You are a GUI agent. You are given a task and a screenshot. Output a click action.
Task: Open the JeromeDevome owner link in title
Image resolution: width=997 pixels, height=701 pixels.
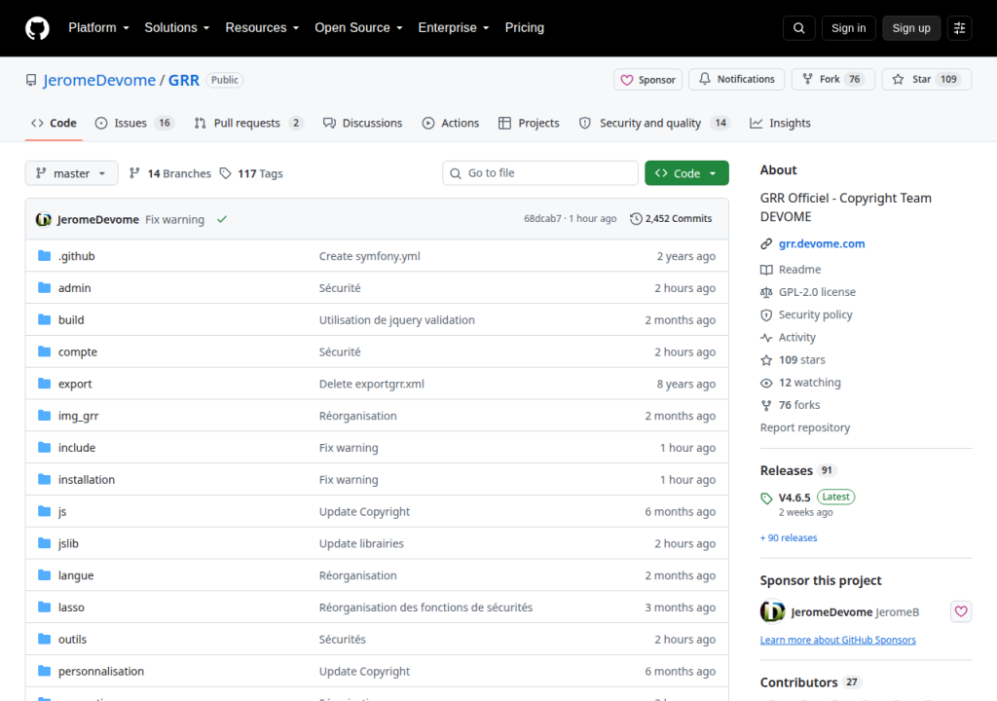(x=99, y=80)
